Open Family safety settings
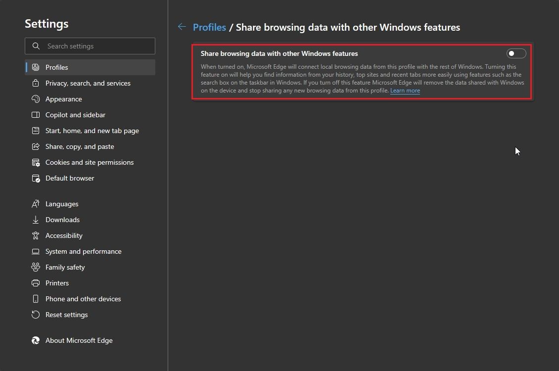Screen dimensions: 559x371 (x=64, y=267)
